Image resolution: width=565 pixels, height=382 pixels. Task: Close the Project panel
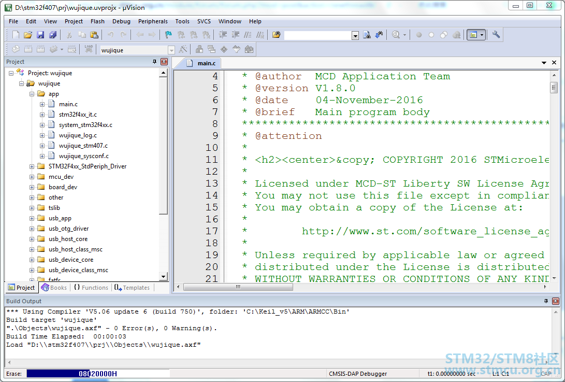(x=164, y=62)
